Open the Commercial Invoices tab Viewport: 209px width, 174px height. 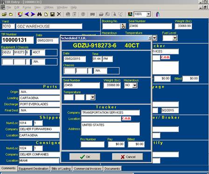(88, 169)
